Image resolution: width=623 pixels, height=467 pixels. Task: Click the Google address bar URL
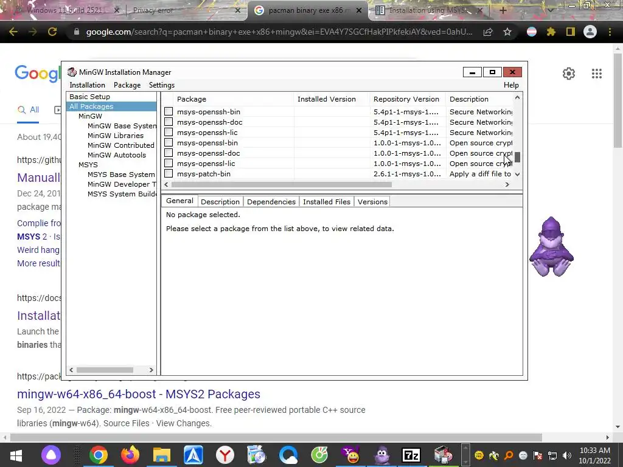tap(279, 32)
